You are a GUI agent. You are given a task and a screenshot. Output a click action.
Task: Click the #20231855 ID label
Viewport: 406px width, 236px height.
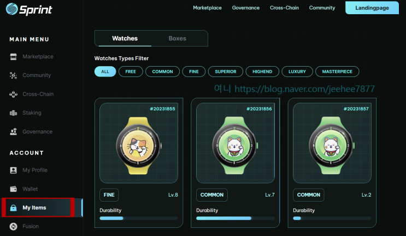[x=163, y=109]
